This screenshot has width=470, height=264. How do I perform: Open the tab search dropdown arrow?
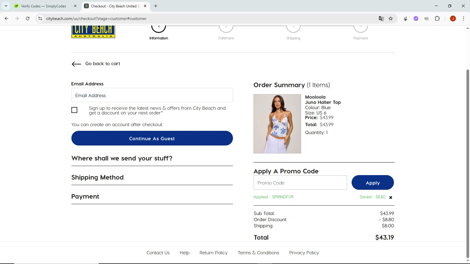pyautogui.click(x=6, y=6)
